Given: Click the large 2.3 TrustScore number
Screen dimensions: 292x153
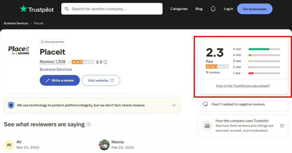Looking at the screenshot, I should pyautogui.click(x=214, y=53).
